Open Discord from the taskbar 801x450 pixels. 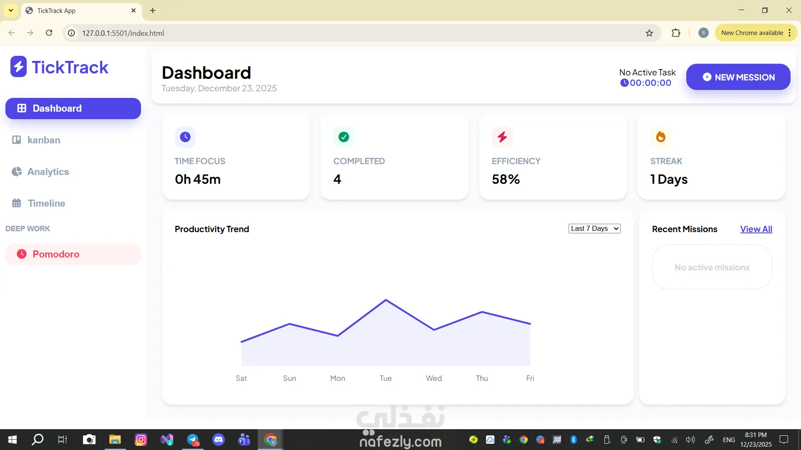coord(218,440)
